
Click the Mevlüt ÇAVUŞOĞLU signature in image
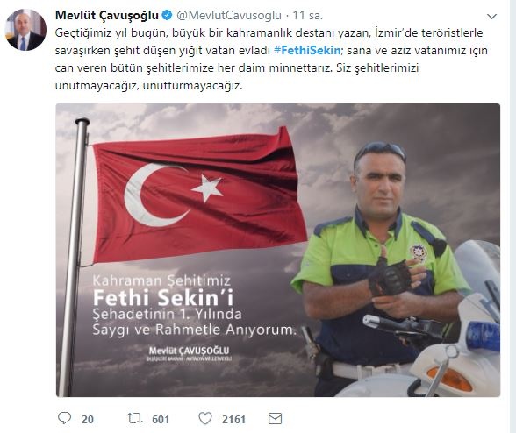coord(189,351)
